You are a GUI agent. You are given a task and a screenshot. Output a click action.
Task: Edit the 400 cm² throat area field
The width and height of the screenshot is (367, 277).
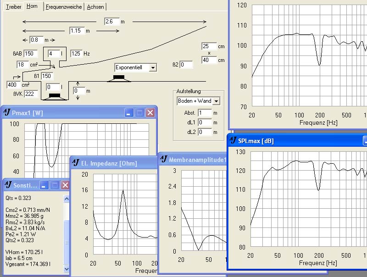tap(14, 85)
